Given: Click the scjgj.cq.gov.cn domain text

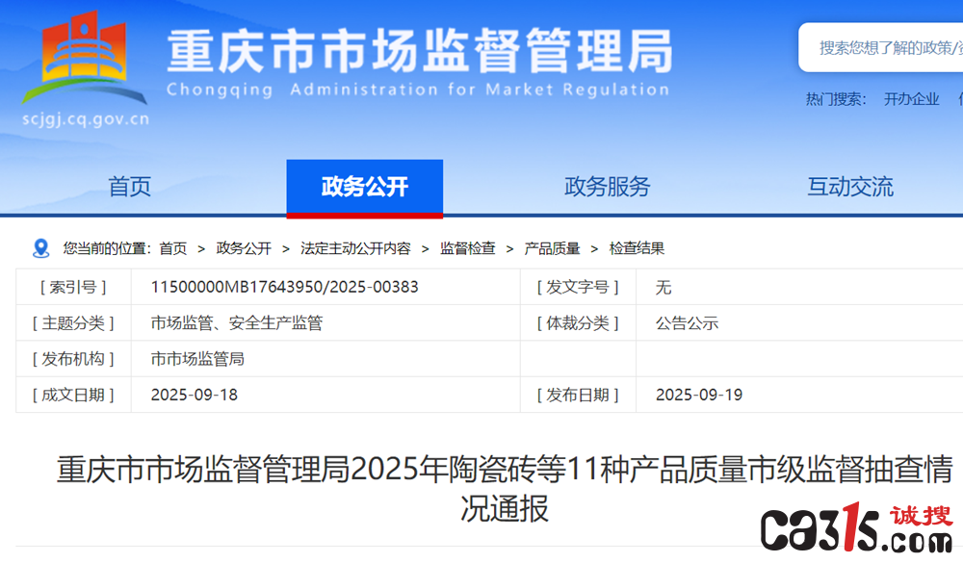Looking at the screenshot, I should click(86, 118).
